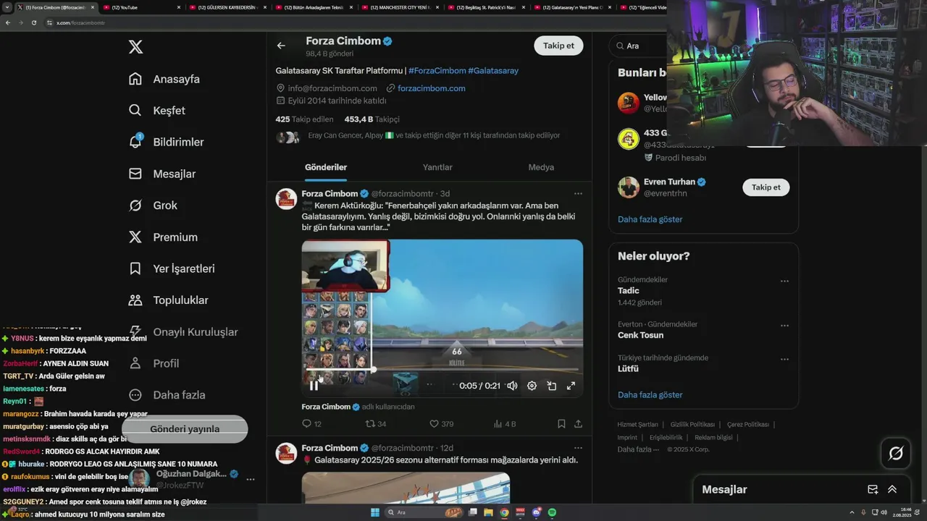Mute the video with speaker icon
Viewport: 927px width, 521px height.
512,386
